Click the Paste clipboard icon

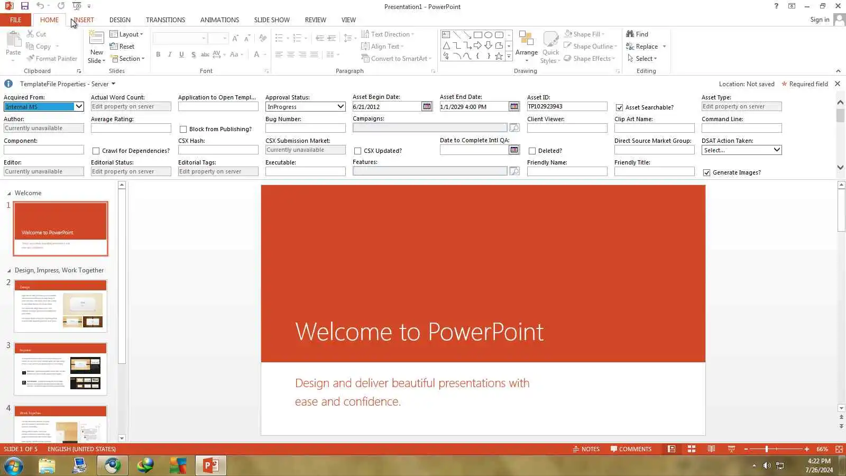[13, 39]
